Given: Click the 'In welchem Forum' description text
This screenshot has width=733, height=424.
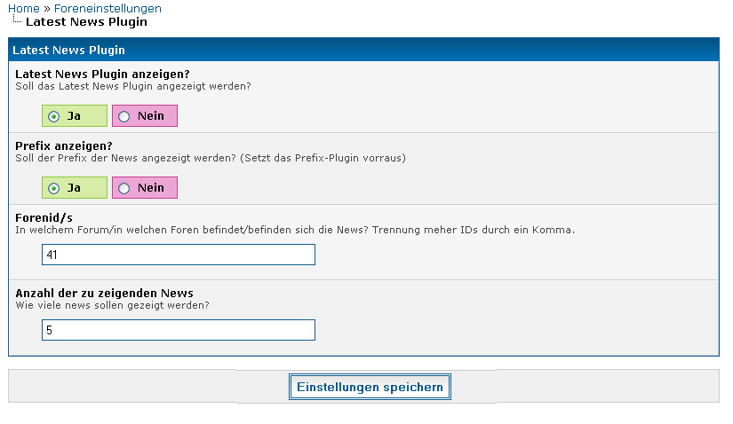Looking at the screenshot, I should coord(295,230).
